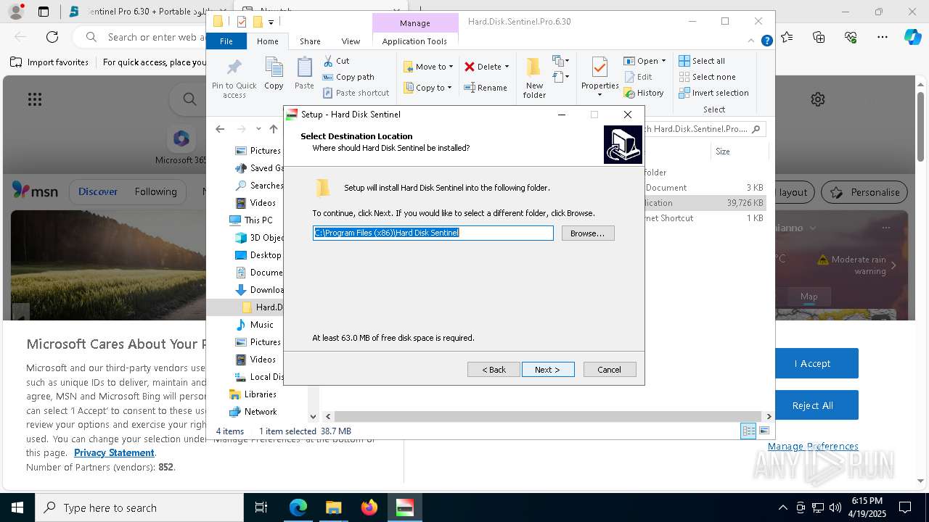Switch to details view in Explorer

[x=748, y=431]
